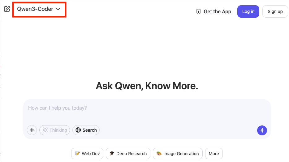Toggle web Search mode
Viewport: 289px width, 162px height.
point(86,130)
